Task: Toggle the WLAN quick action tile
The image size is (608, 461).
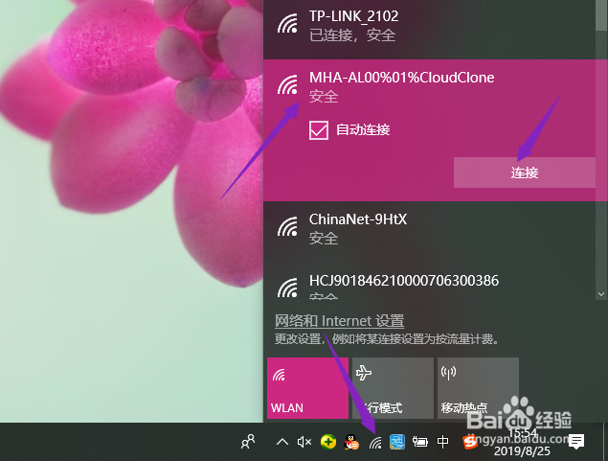Action: (x=307, y=388)
